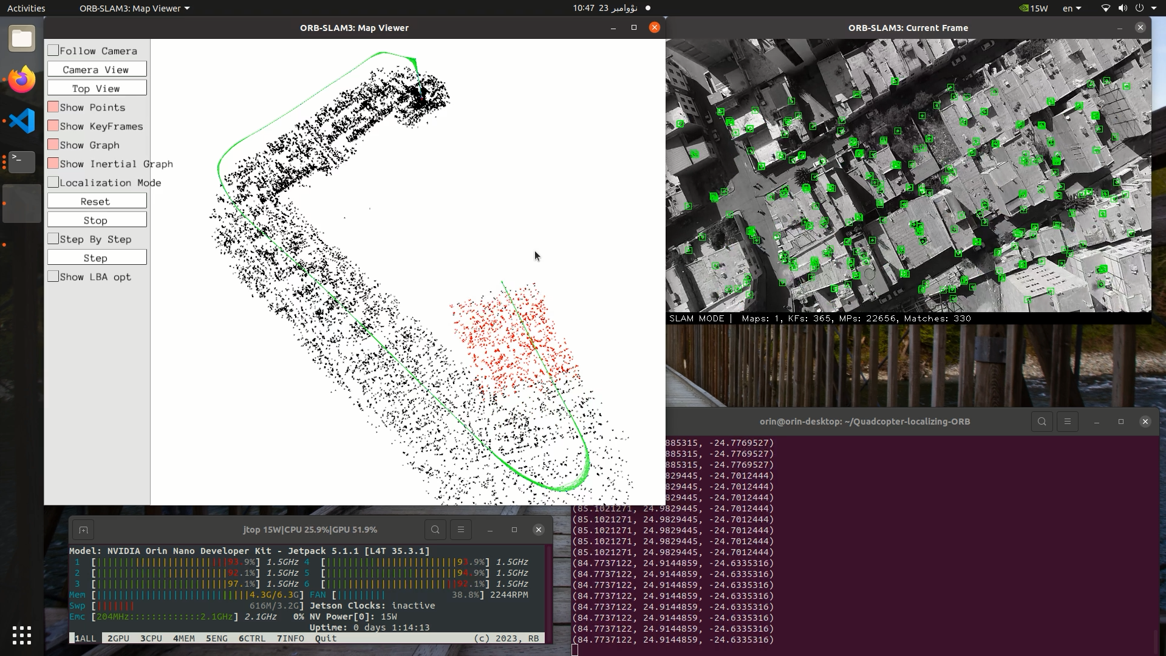Expand the ORB-SLAM3 Map Viewer app menu
The image size is (1166, 656).
coord(135,9)
